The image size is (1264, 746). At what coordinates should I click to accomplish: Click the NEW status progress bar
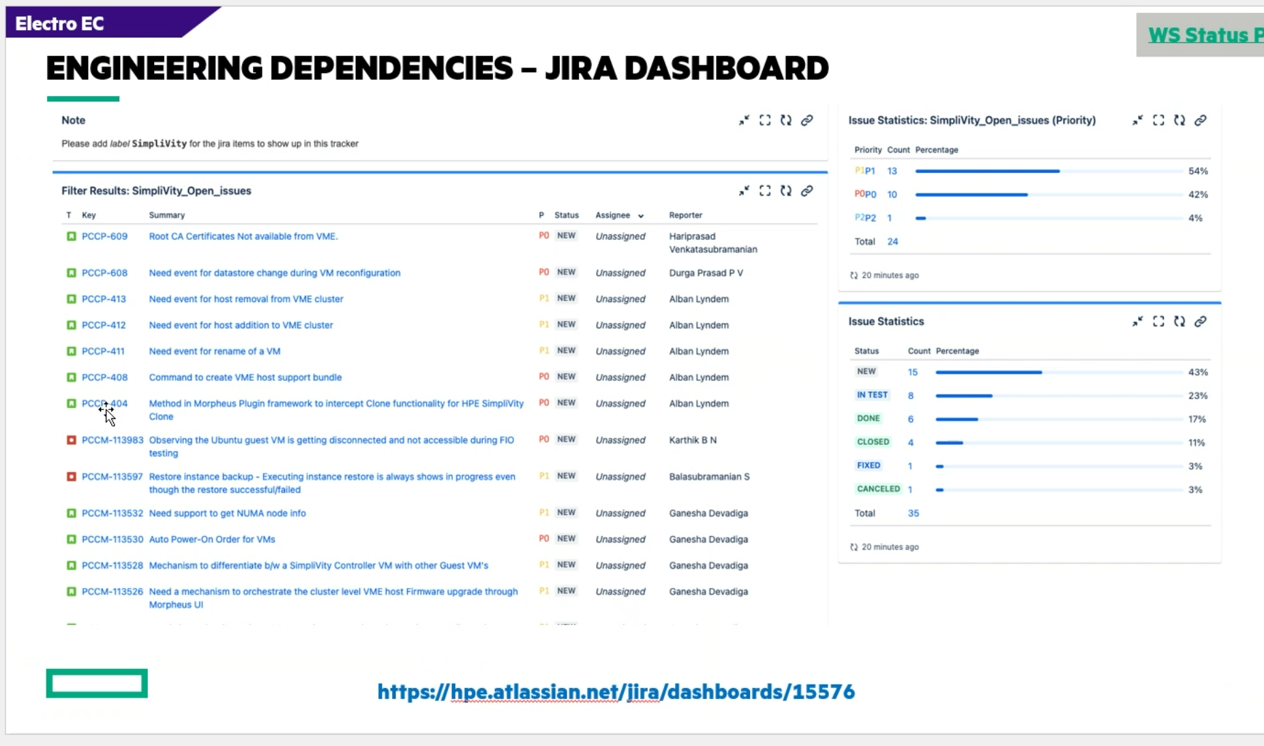click(x=989, y=373)
